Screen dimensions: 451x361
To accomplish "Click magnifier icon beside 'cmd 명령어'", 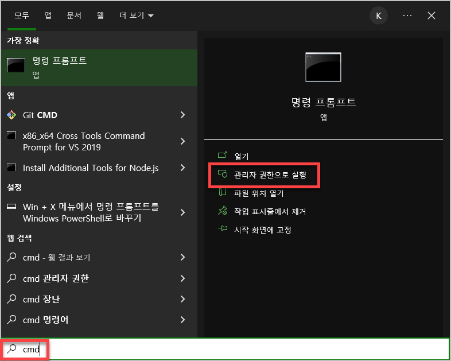I will (x=11, y=320).
